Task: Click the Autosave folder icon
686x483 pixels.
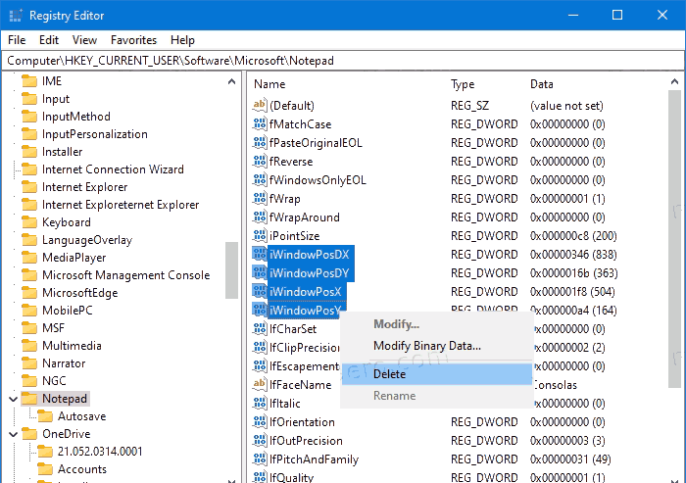Action: point(45,416)
